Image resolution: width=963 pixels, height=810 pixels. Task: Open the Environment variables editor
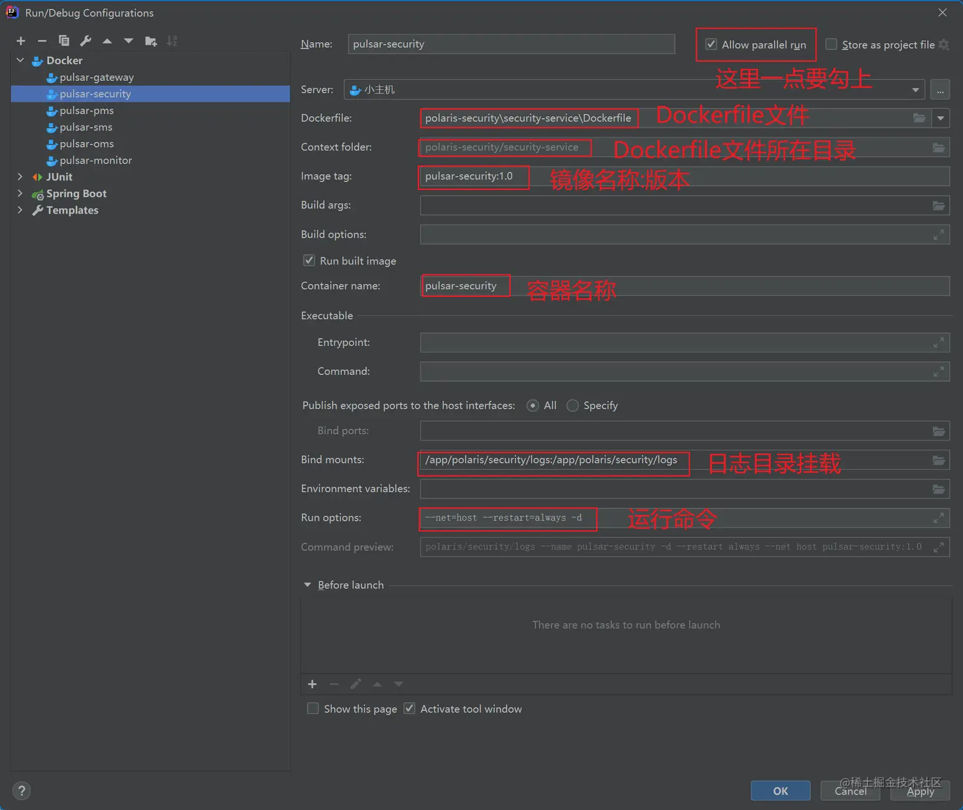[x=939, y=489]
